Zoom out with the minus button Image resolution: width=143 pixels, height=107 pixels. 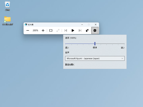(x=28, y=30)
